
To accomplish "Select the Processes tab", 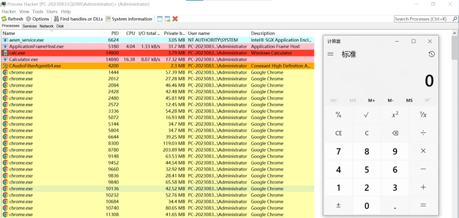I will (x=11, y=26).
